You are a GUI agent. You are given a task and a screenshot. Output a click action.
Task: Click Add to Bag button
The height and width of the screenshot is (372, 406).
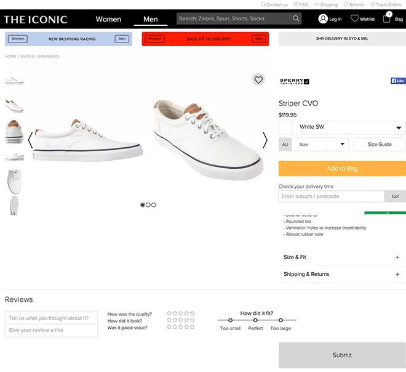342,169
